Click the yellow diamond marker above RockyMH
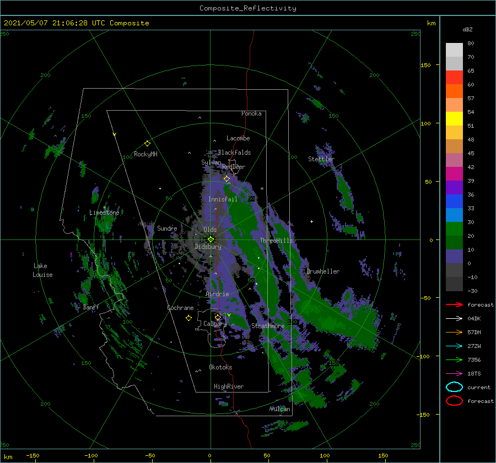 147,144
